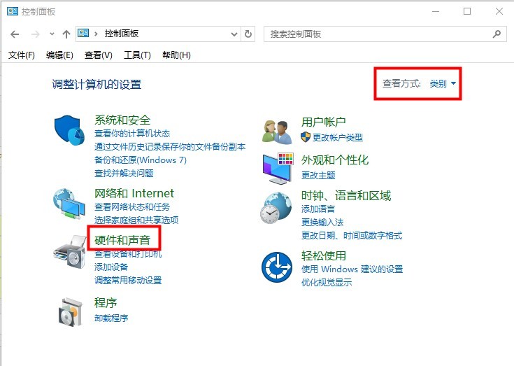Image resolution: width=514 pixels, height=366 pixels.
Task: Click 使用 Windows 建议的设置 link
Action: [352, 269]
